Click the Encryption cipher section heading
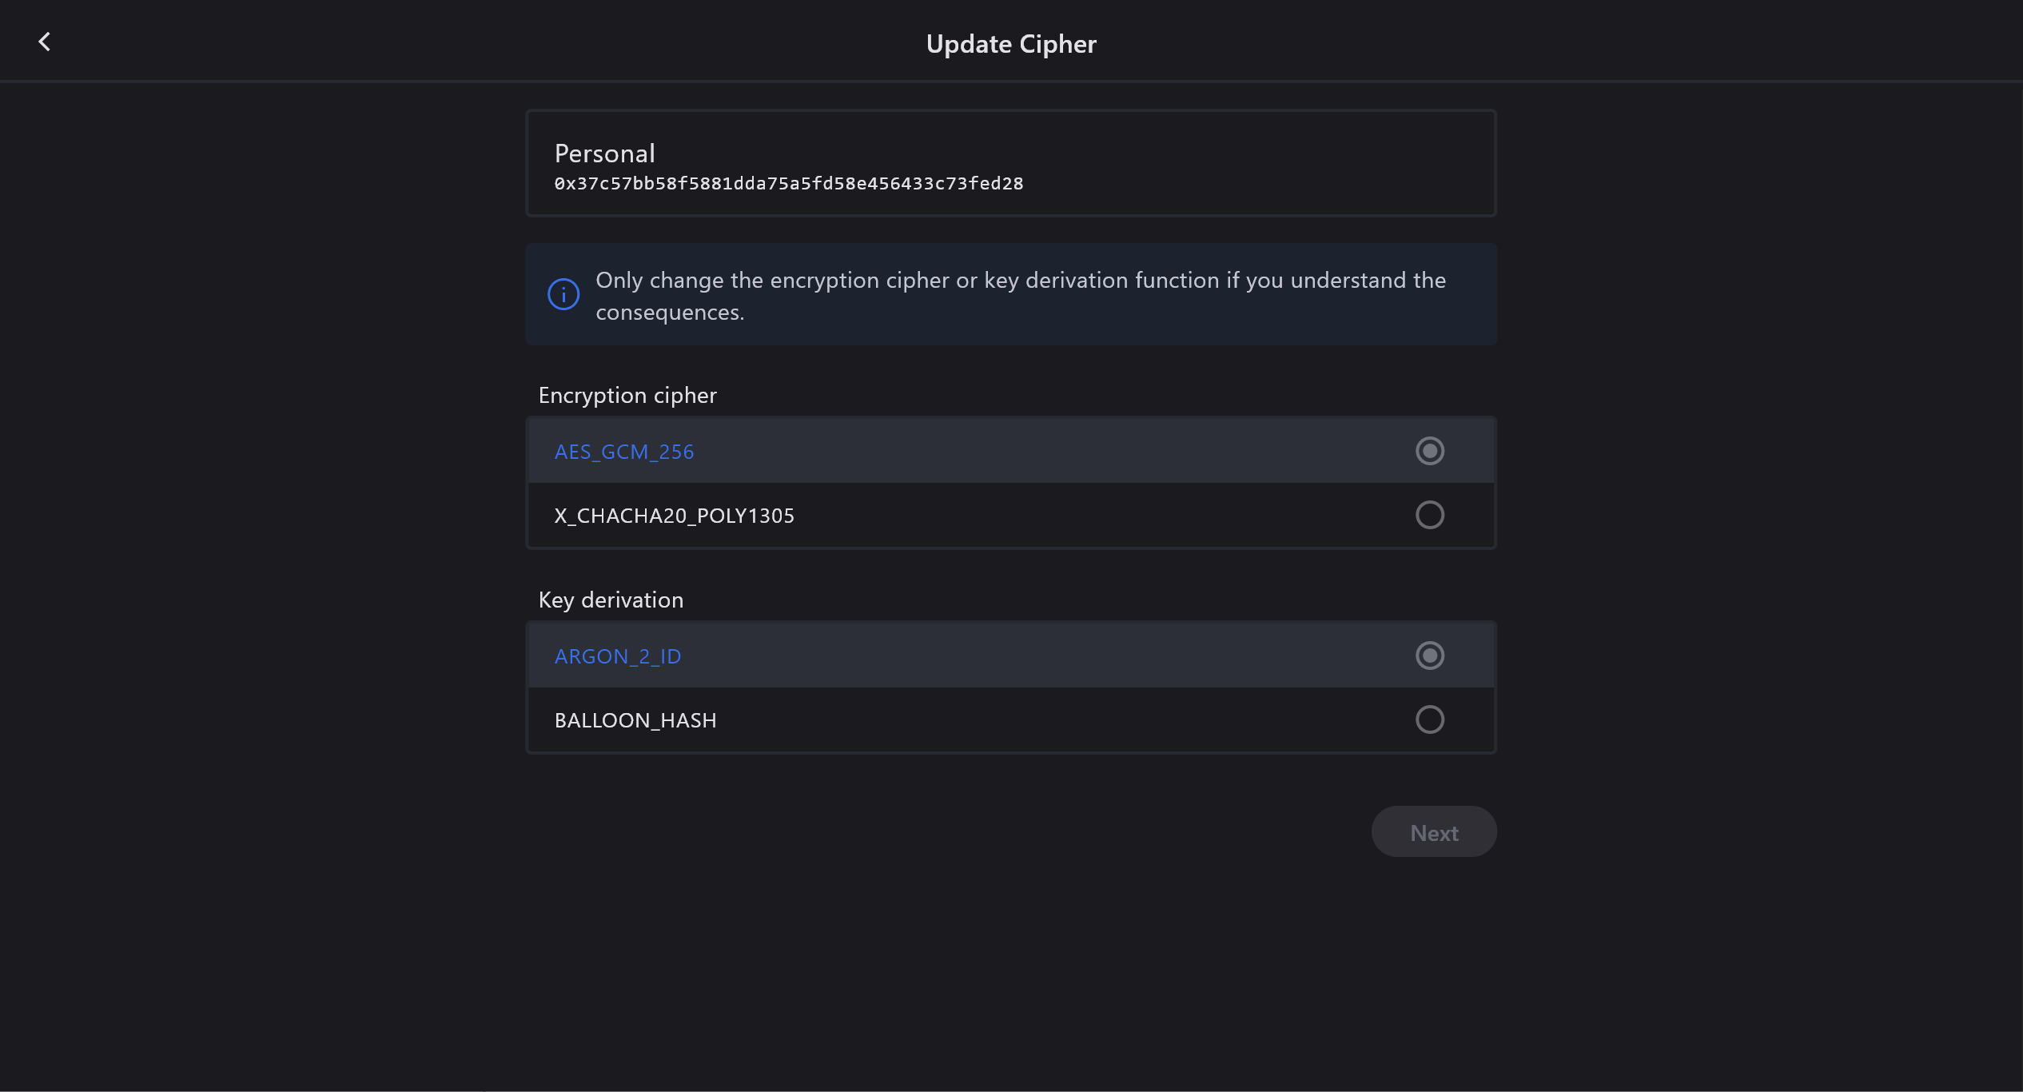Screen dimensions: 2023x1092 coord(627,396)
